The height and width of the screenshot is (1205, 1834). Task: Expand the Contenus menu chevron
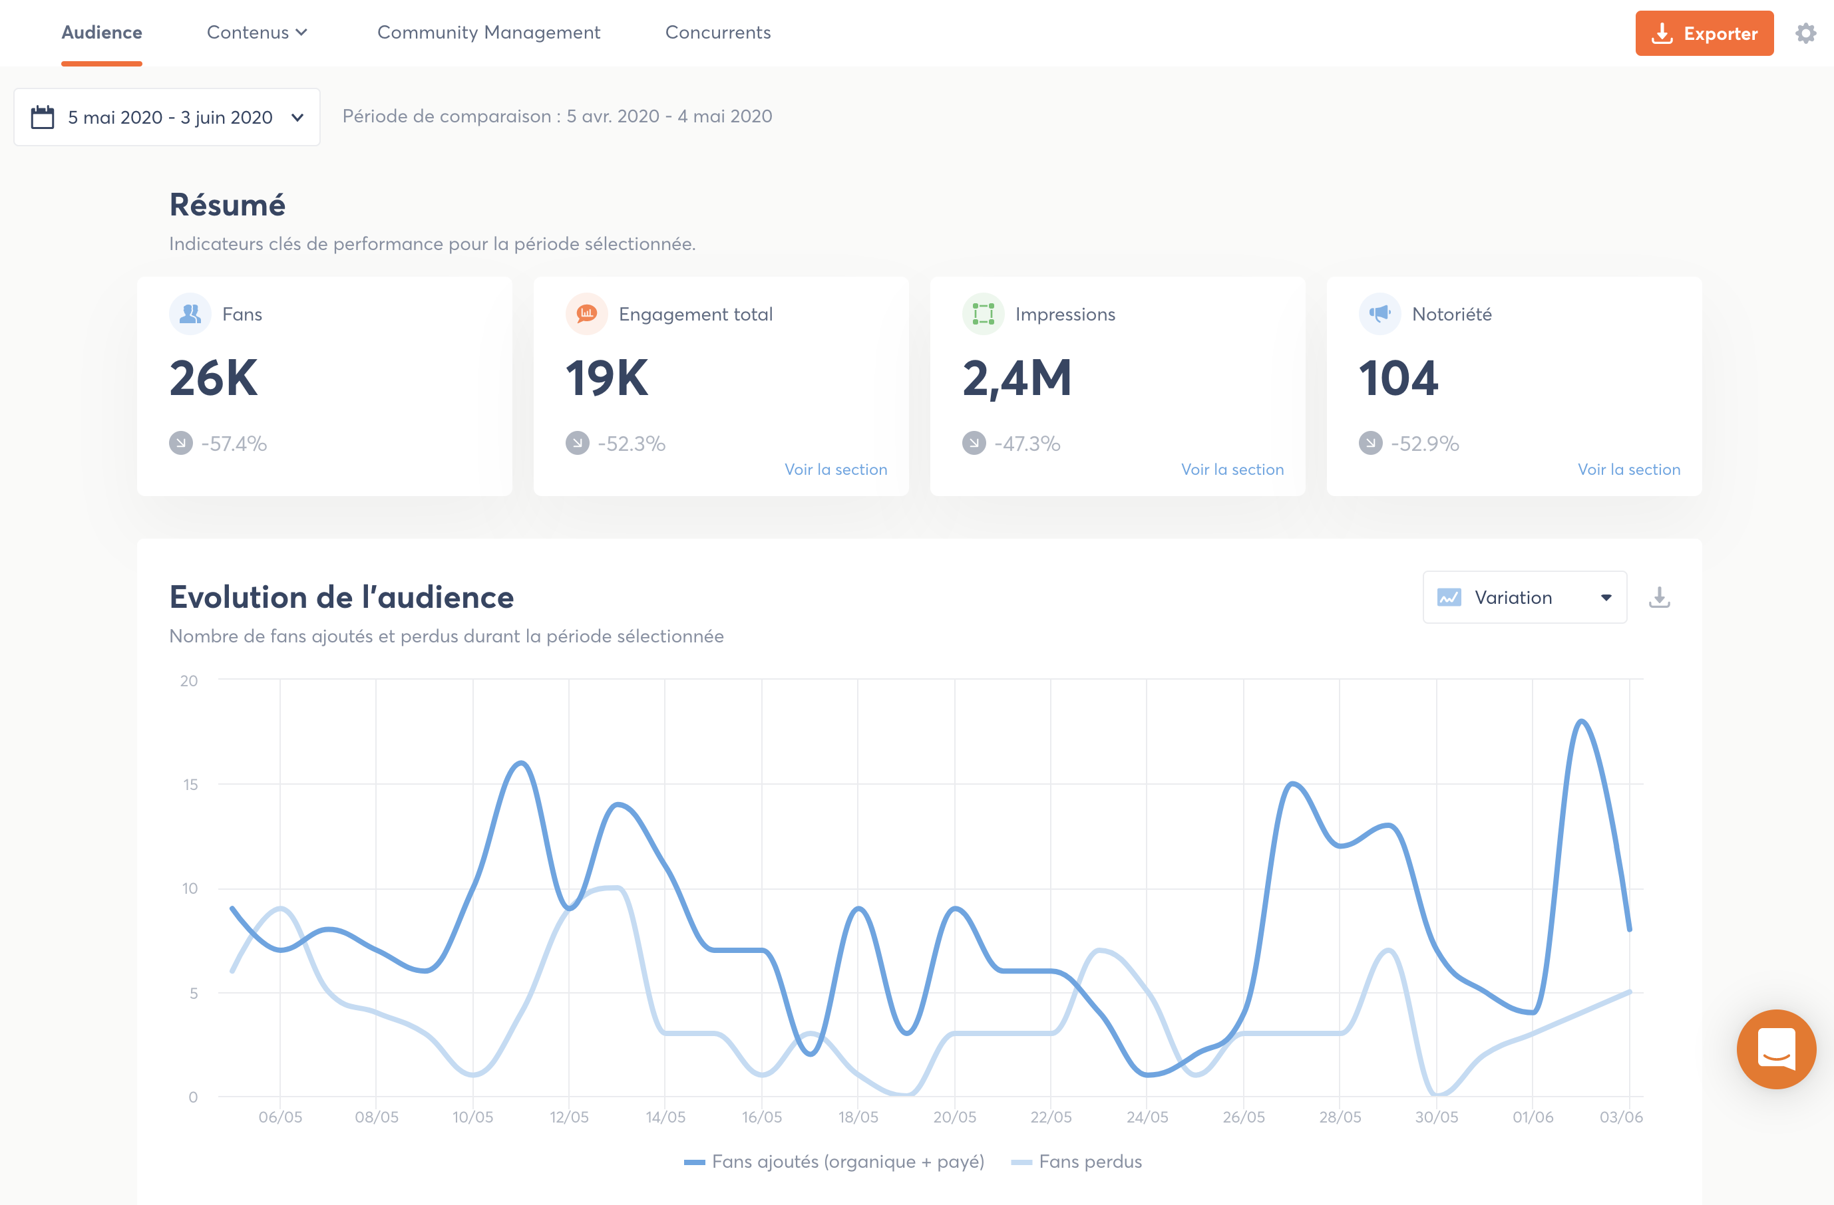click(x=301, y=33)
